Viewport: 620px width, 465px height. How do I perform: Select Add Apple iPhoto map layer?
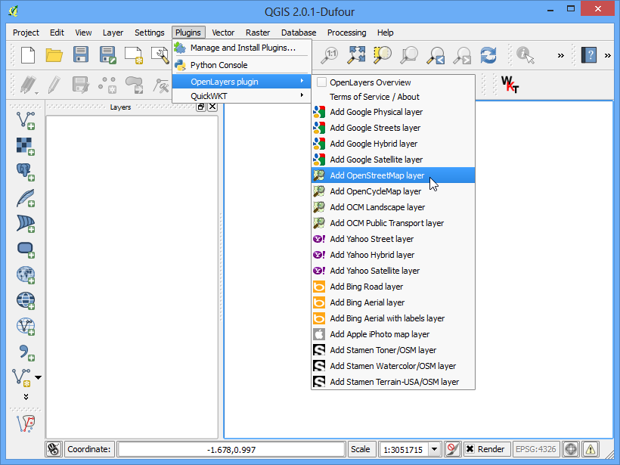tap(393, 334)
